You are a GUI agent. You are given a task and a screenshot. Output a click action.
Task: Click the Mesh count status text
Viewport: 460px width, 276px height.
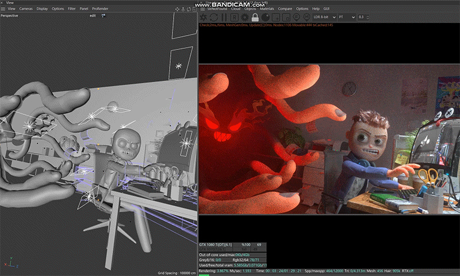[375, 271]
